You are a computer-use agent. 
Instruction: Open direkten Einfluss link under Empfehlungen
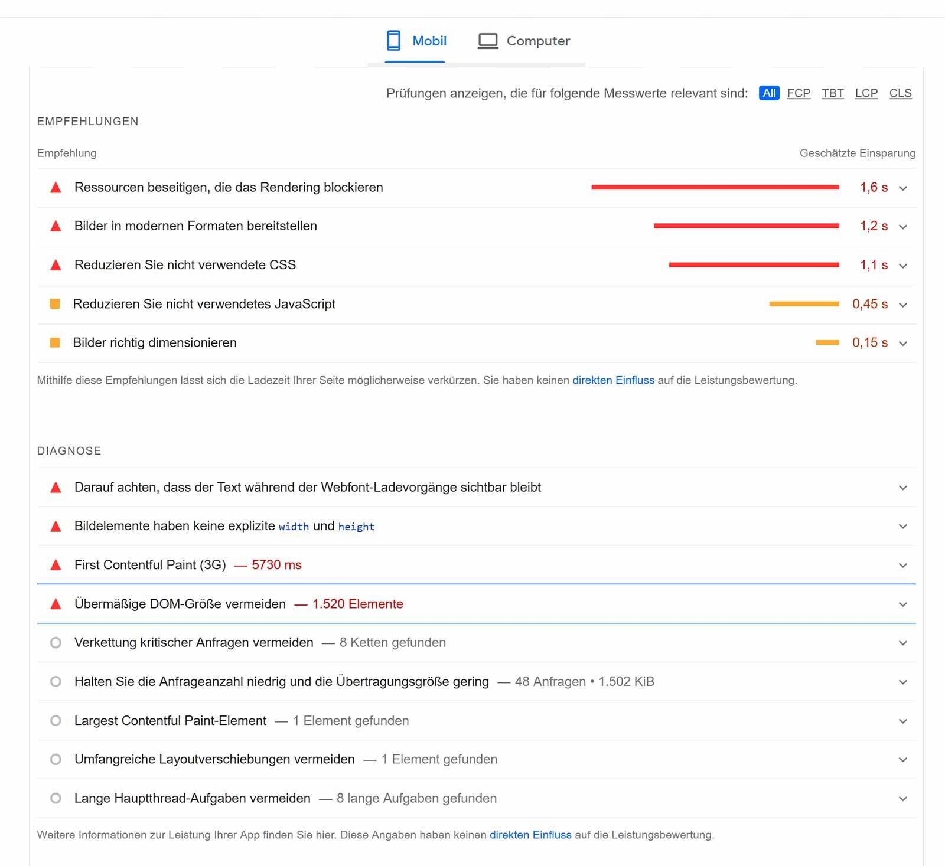(x=613, y=380)
